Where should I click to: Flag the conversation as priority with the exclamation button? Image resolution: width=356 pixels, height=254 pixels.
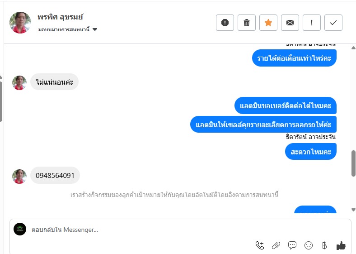(x=312, y=23)
